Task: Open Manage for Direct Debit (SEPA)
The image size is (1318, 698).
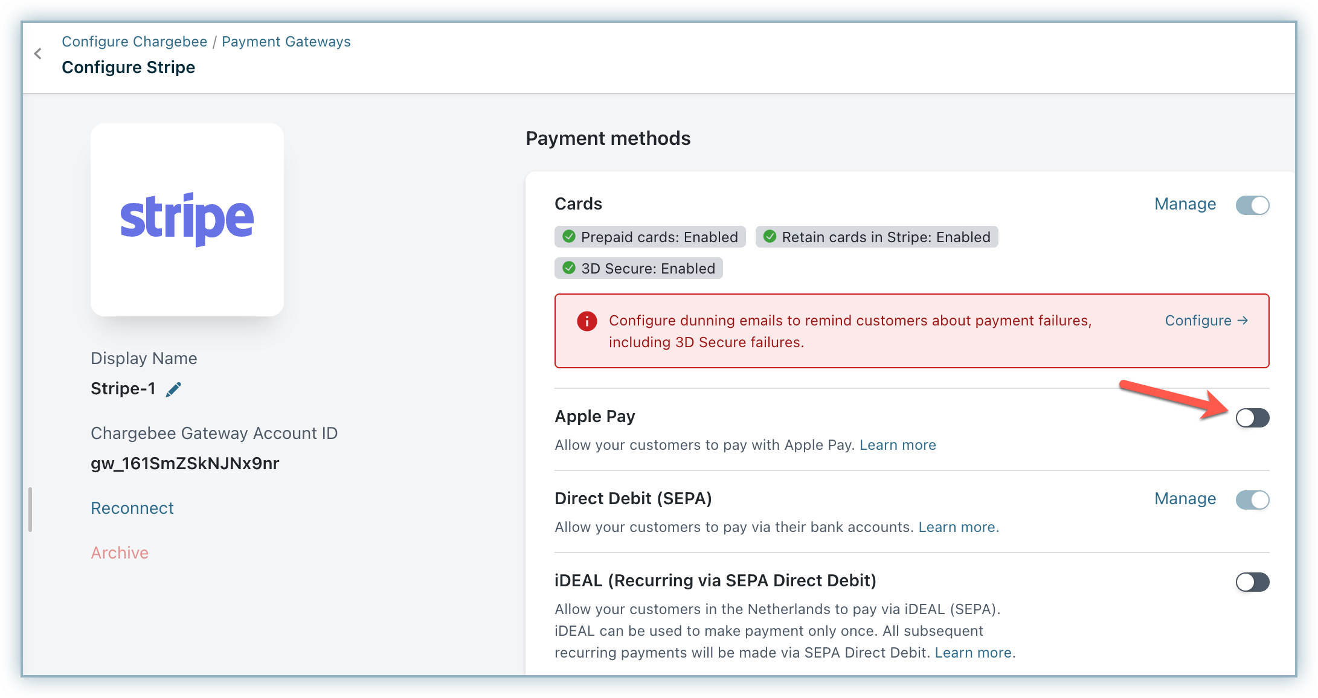Action: click(x=1185, y=499)
